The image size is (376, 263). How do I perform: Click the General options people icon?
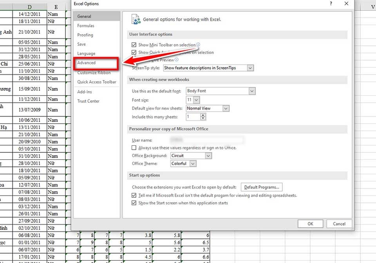point(136,19)
